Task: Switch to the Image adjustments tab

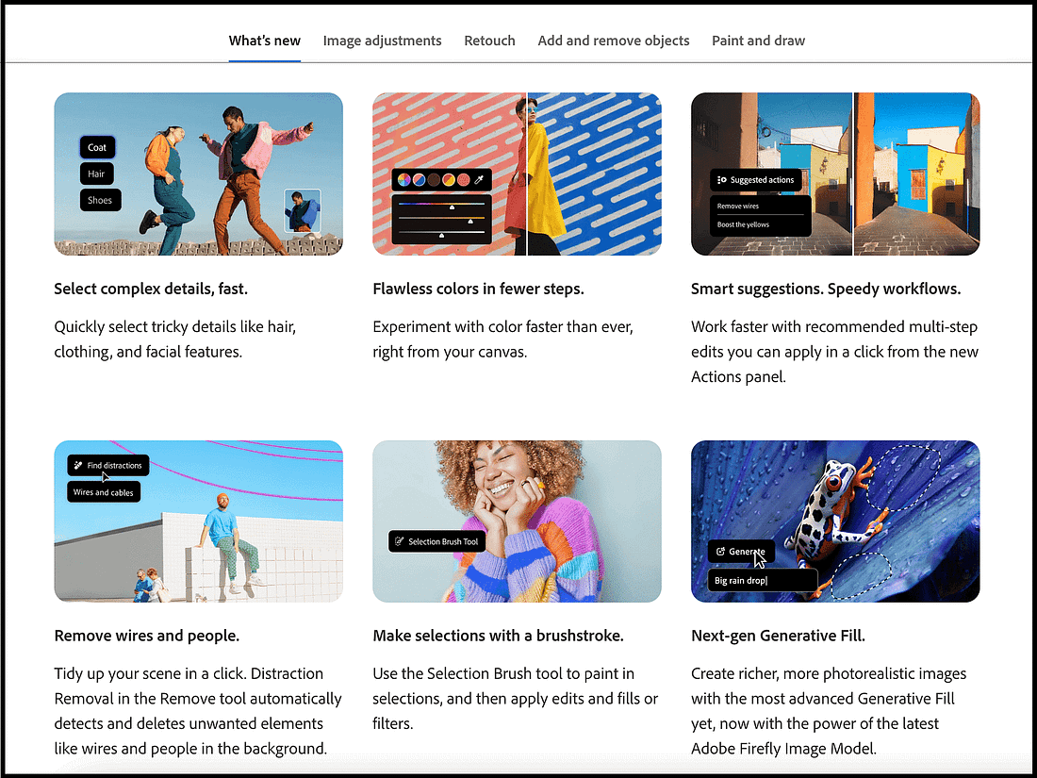Action: 382,41
